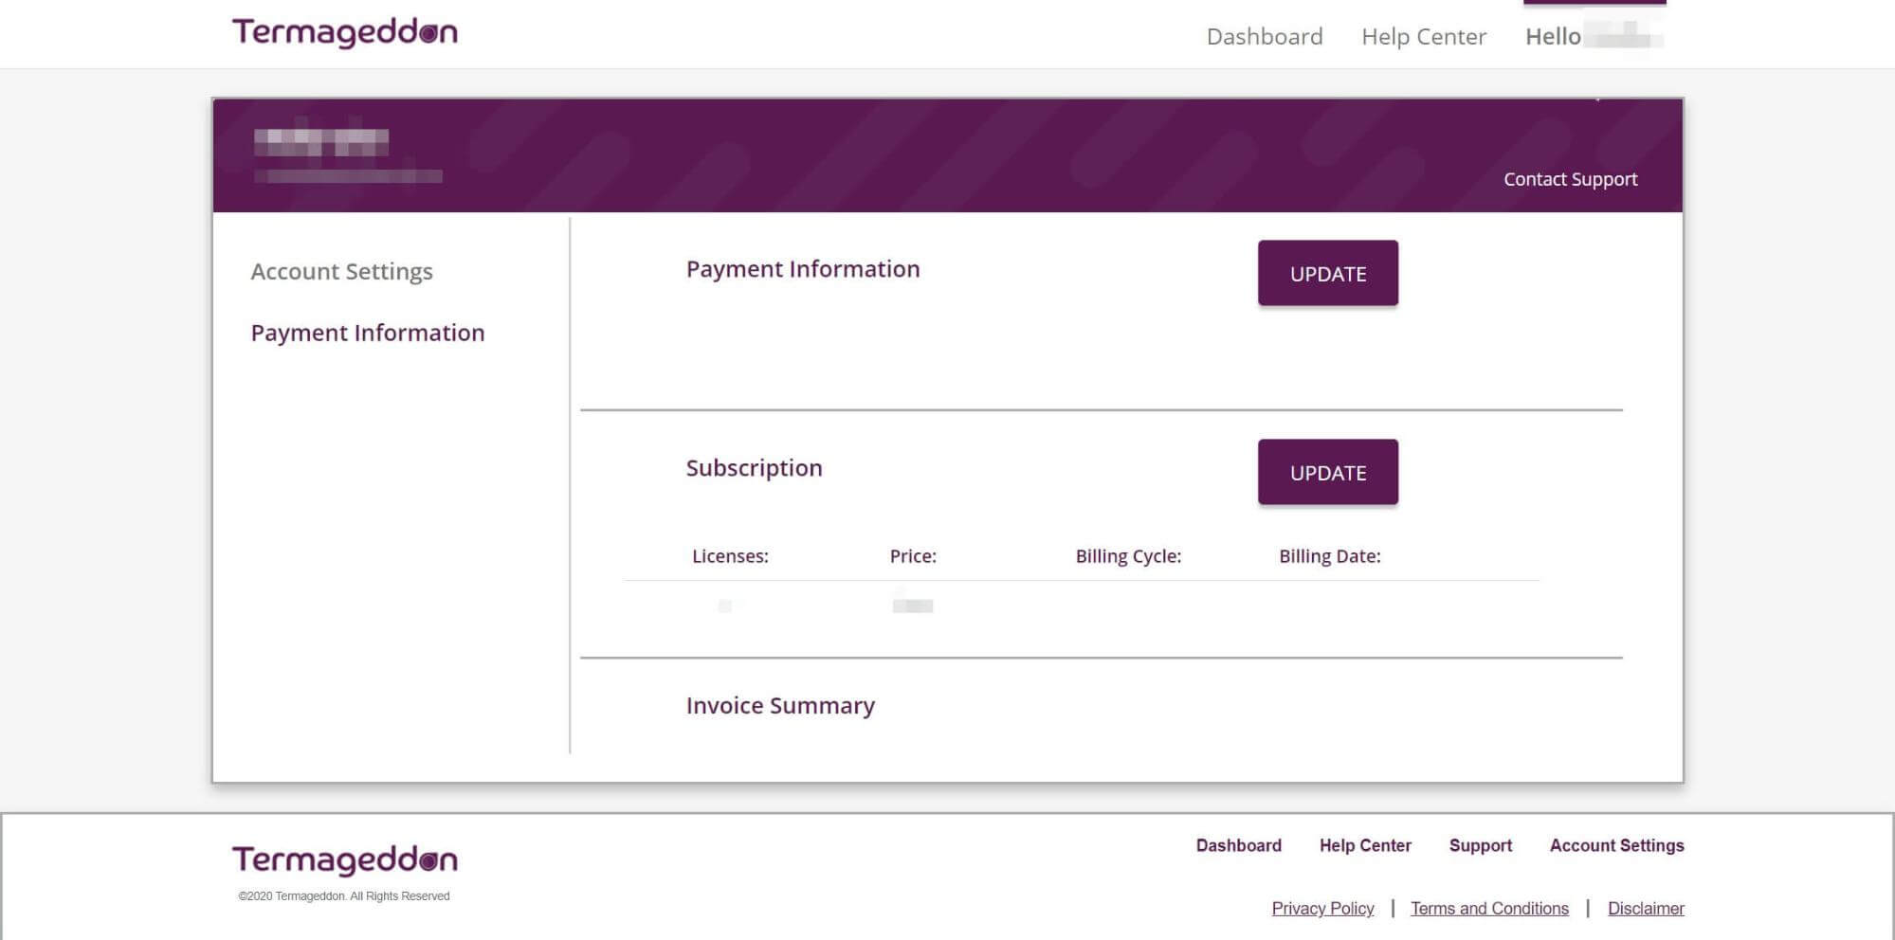
Task: Open the Privacy Policy link
Action: point(1322,908)
